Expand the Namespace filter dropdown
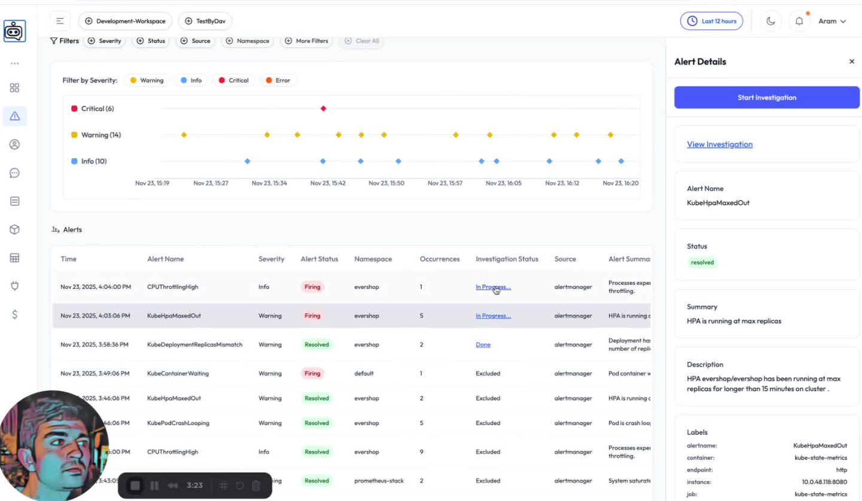Viewport: 862px width, 501px height. click(248, 41)
